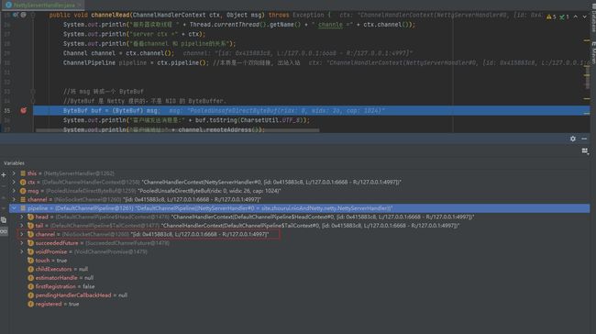Click the field icon beside 'childExecutors'
596x334 pixels.
coord(31,270)
